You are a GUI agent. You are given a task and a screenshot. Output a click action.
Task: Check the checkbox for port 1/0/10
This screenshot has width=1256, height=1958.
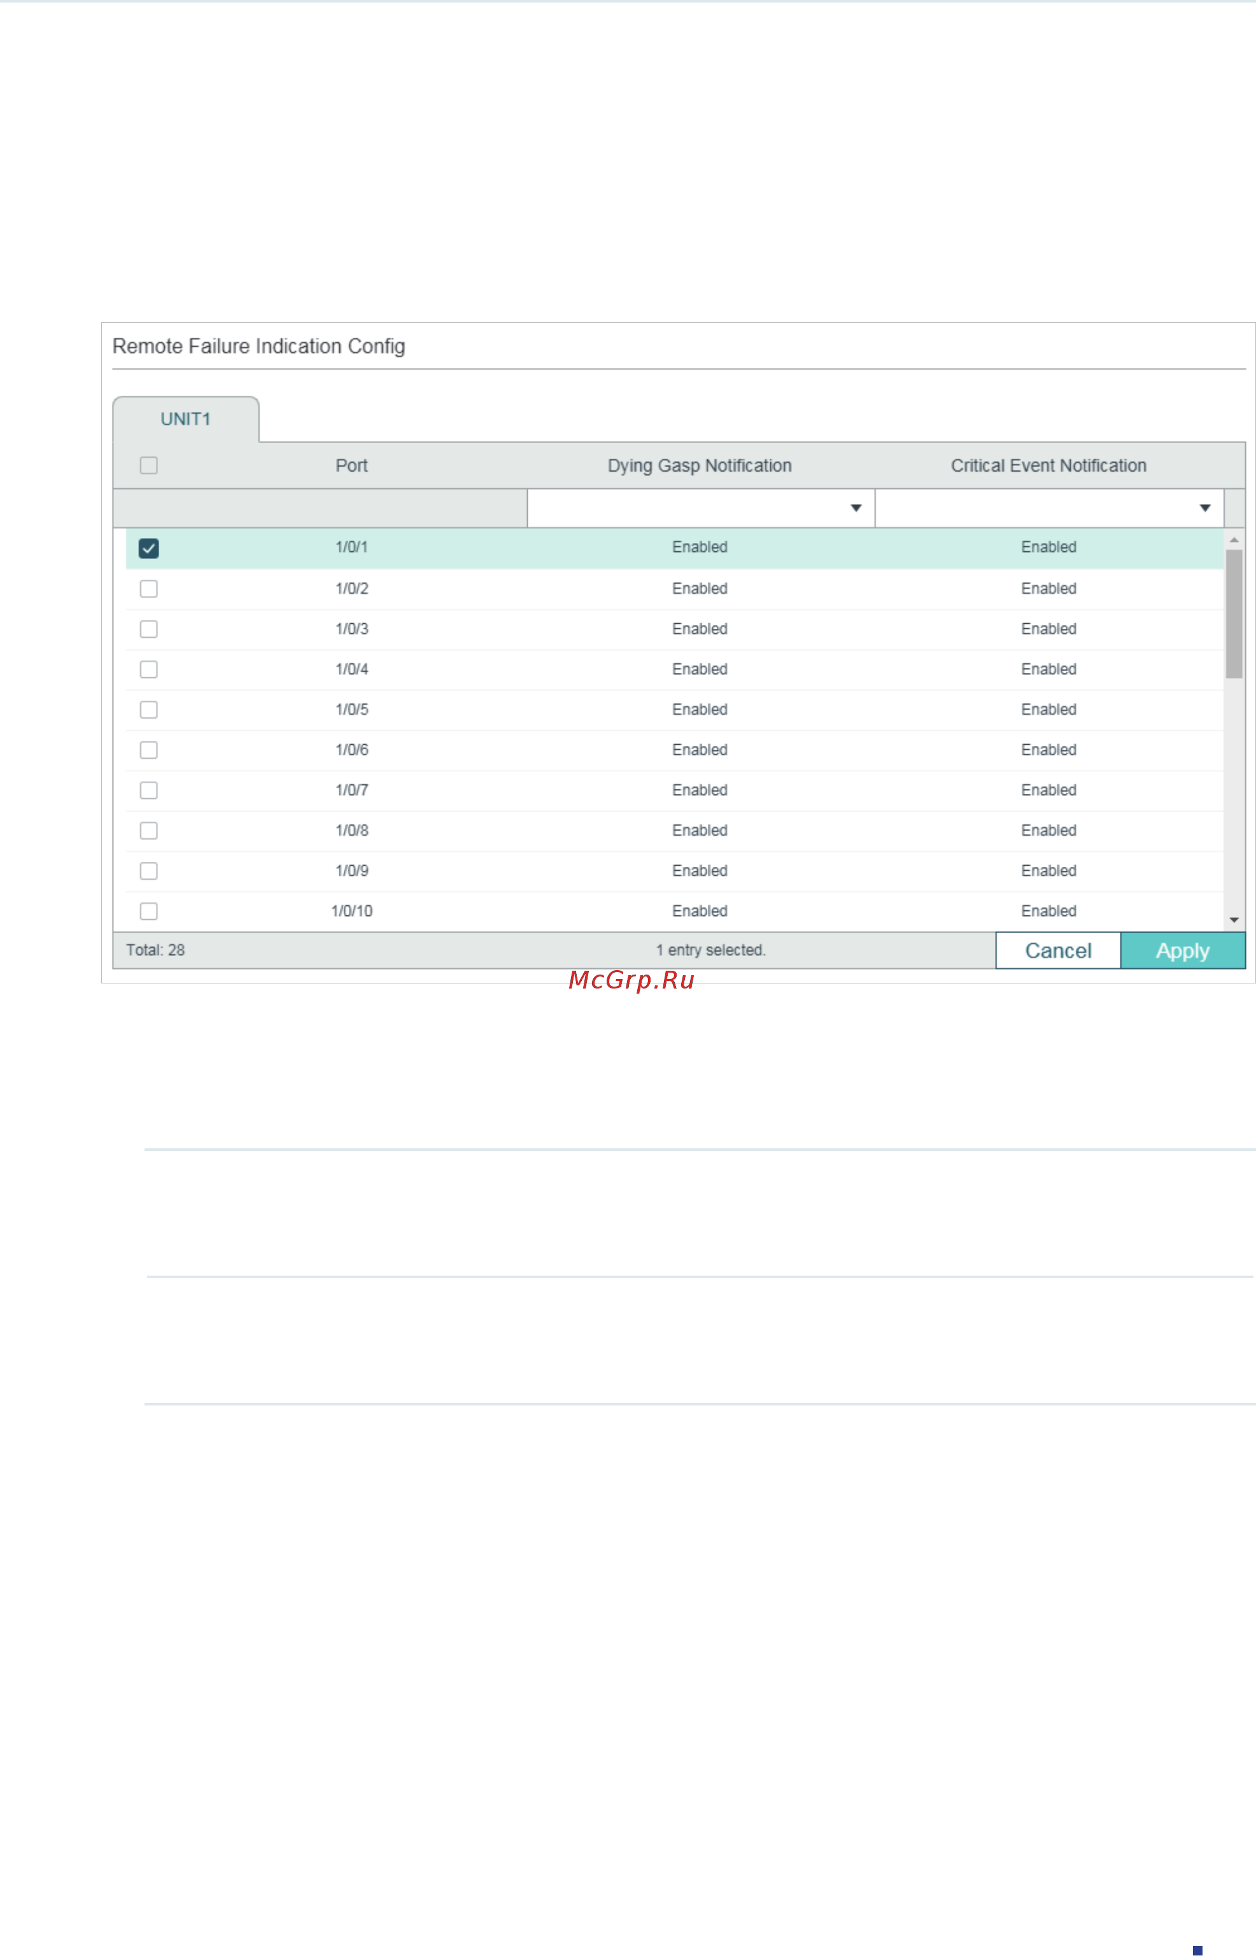148,912
